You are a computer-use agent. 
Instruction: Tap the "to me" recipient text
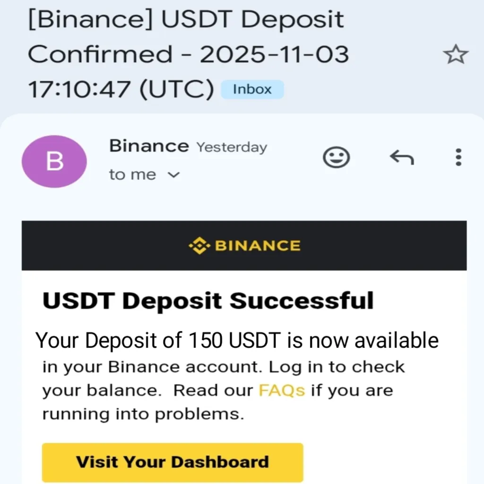pos(132,175)
